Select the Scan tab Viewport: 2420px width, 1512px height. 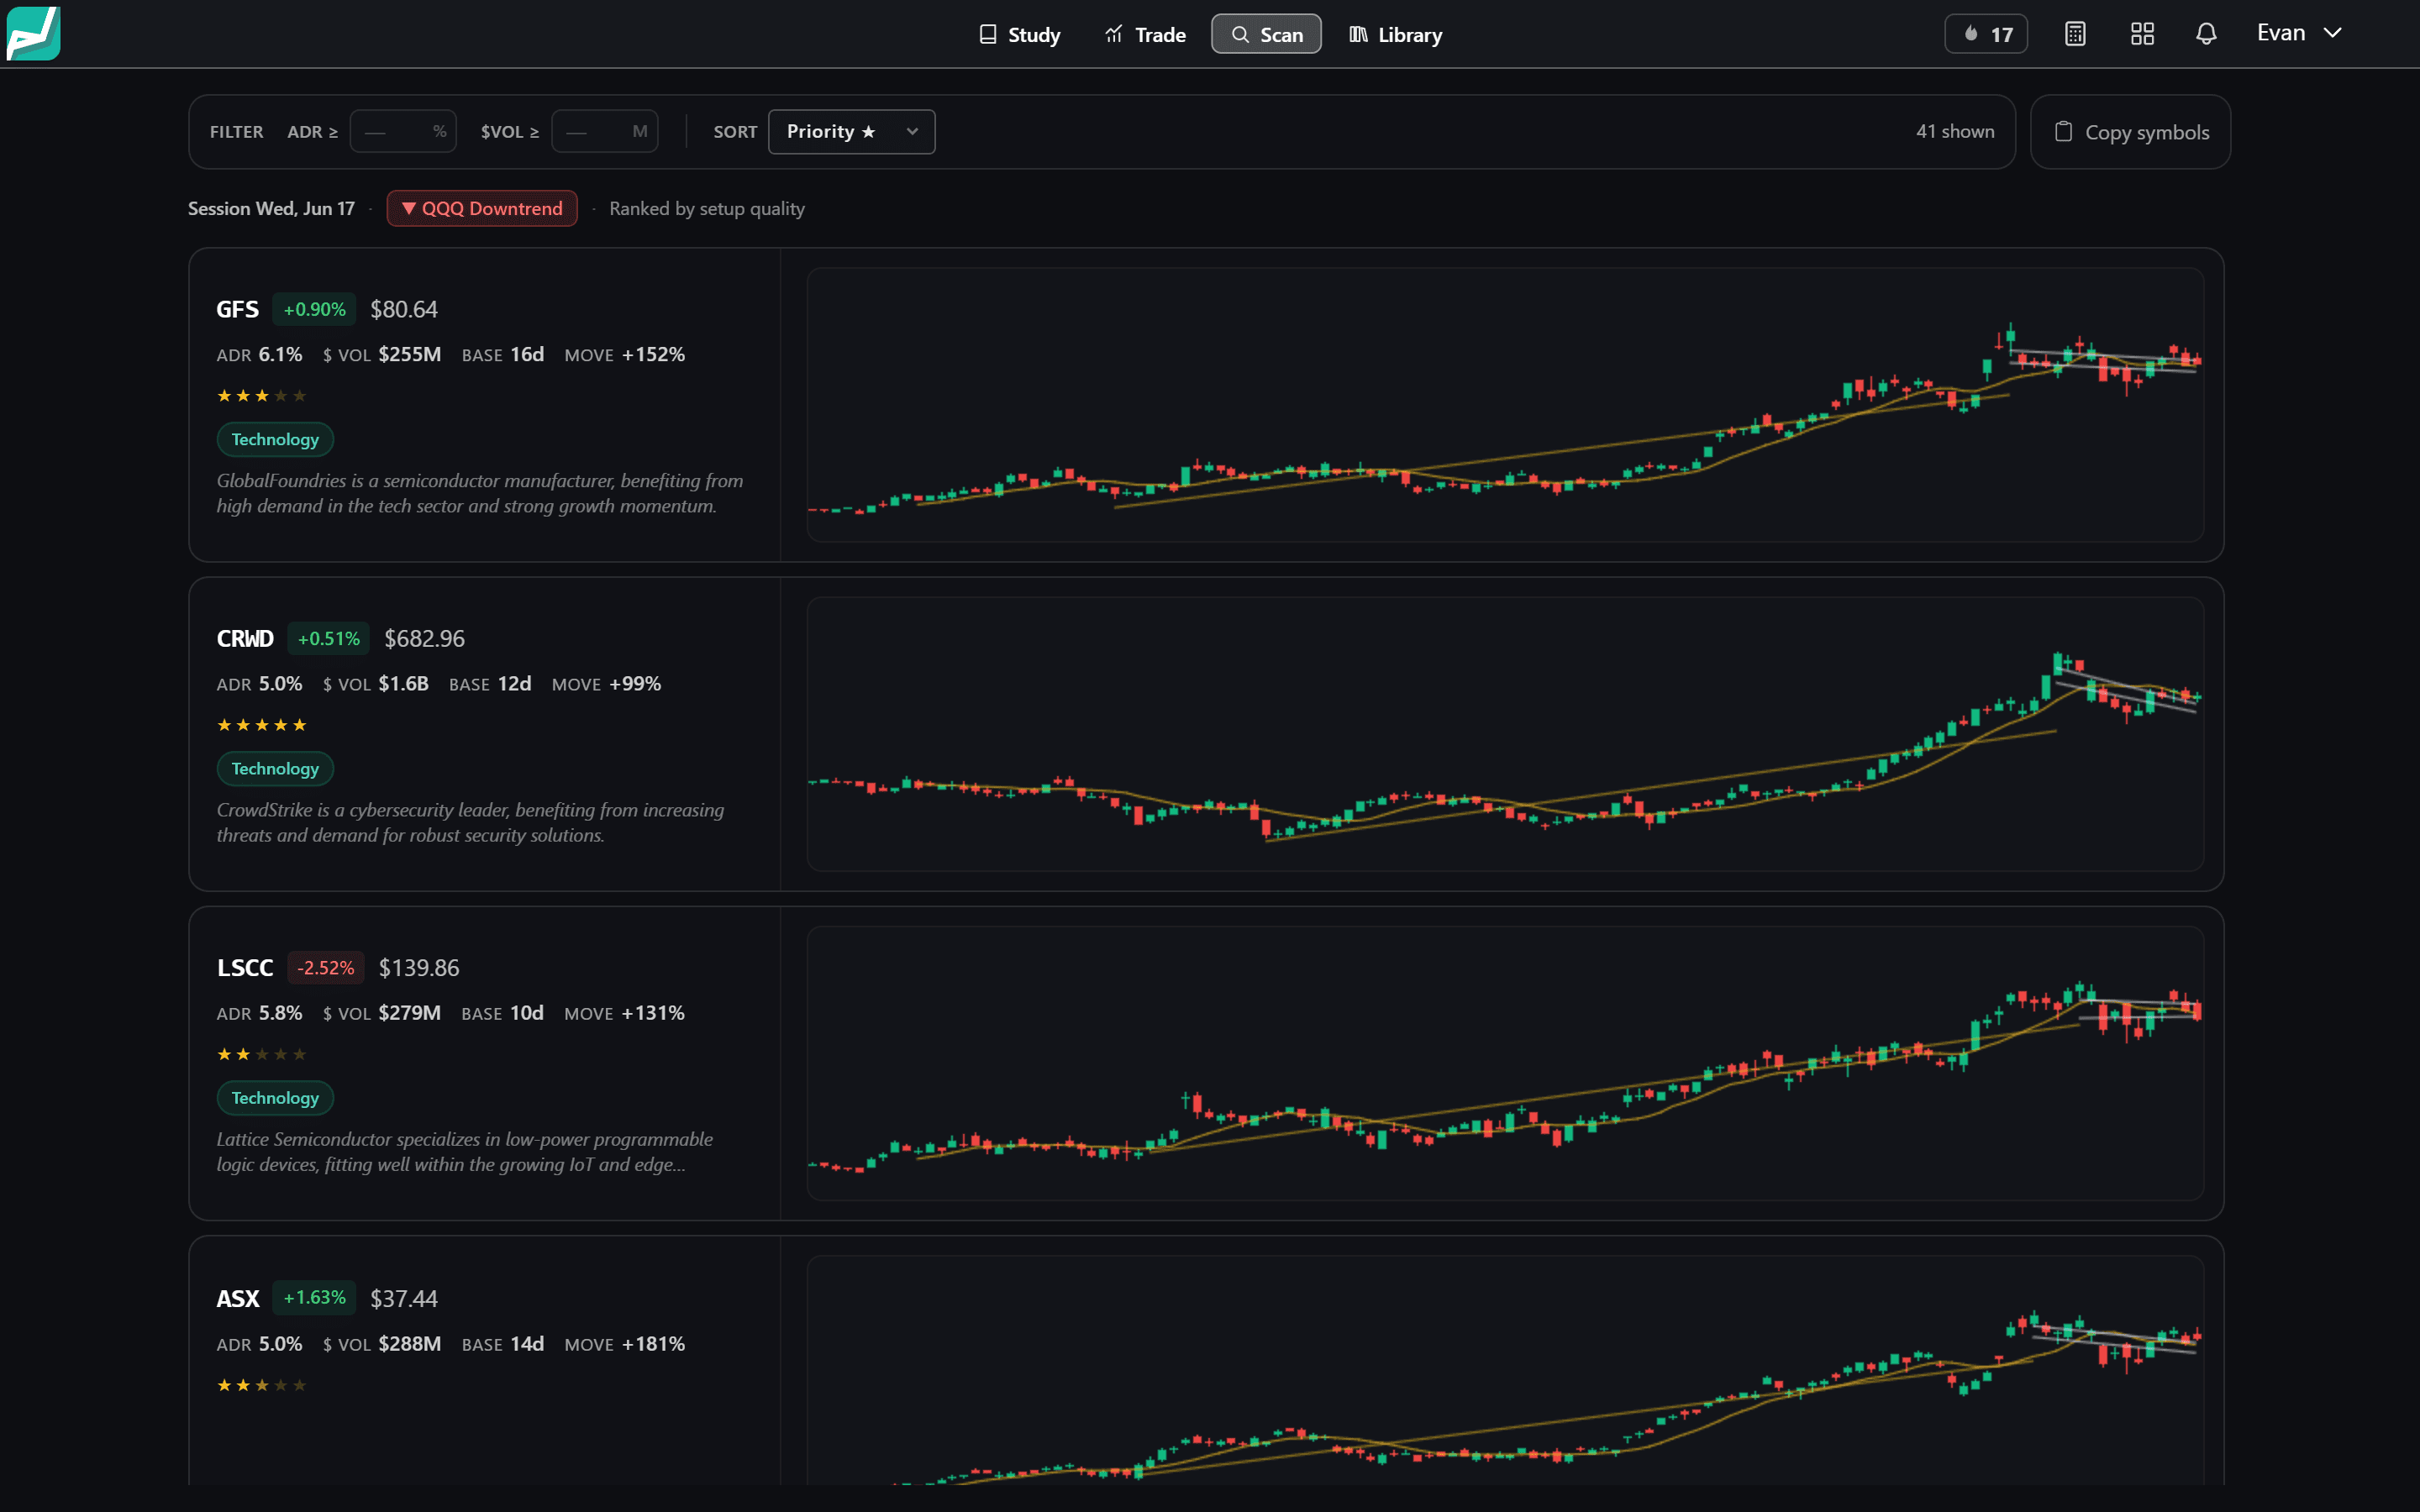point(1266,34)
